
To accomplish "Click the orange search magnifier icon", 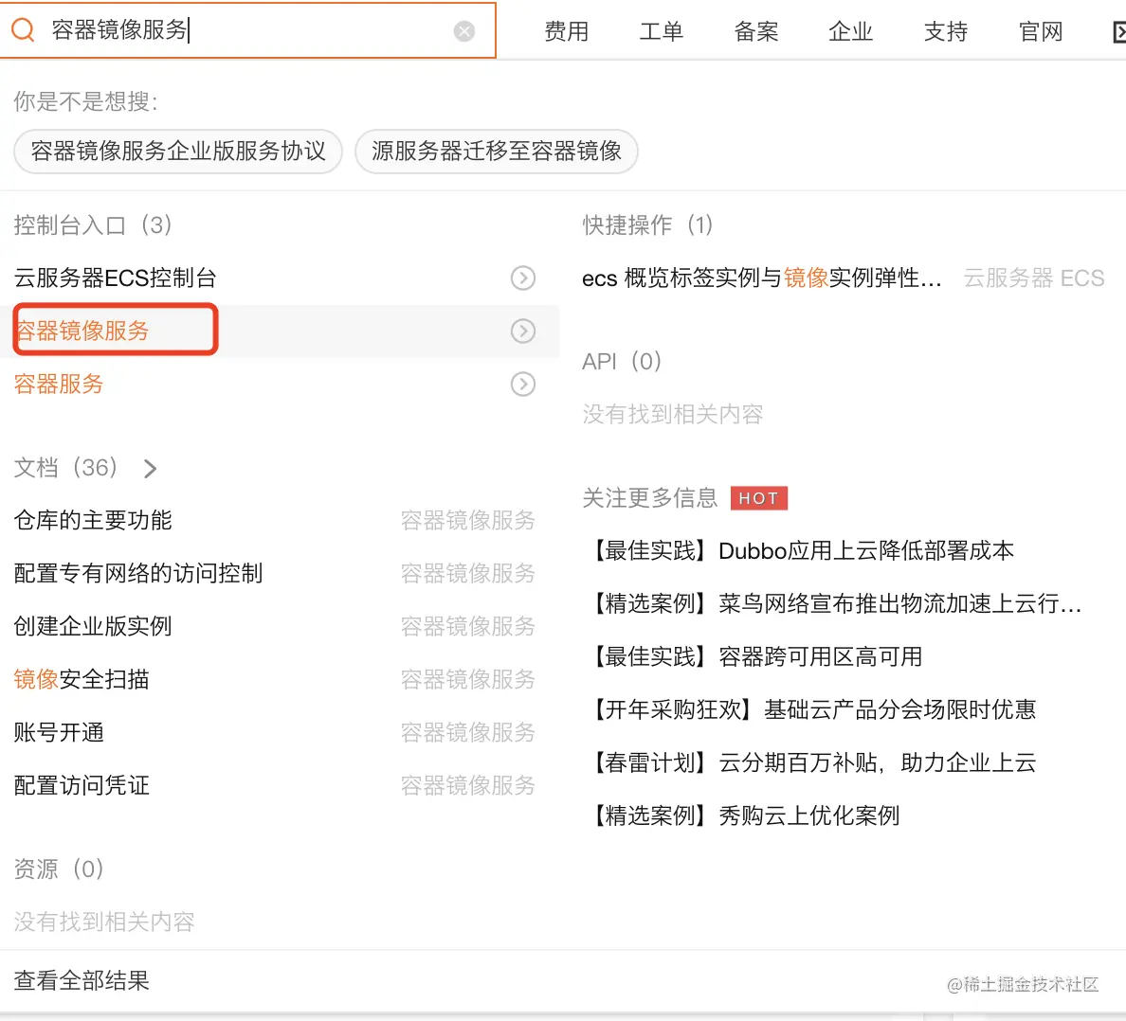I will tap(22, 30).
